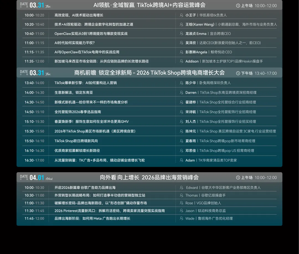Image resolution: width=299 pixels, height=254 pixels.
Task: Click the 新加坡马来西亚市场全链路 topic
Action: [101, 61]
